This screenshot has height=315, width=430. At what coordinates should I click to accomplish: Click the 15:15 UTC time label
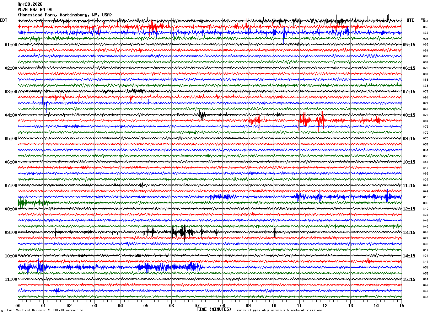(409, 279)
